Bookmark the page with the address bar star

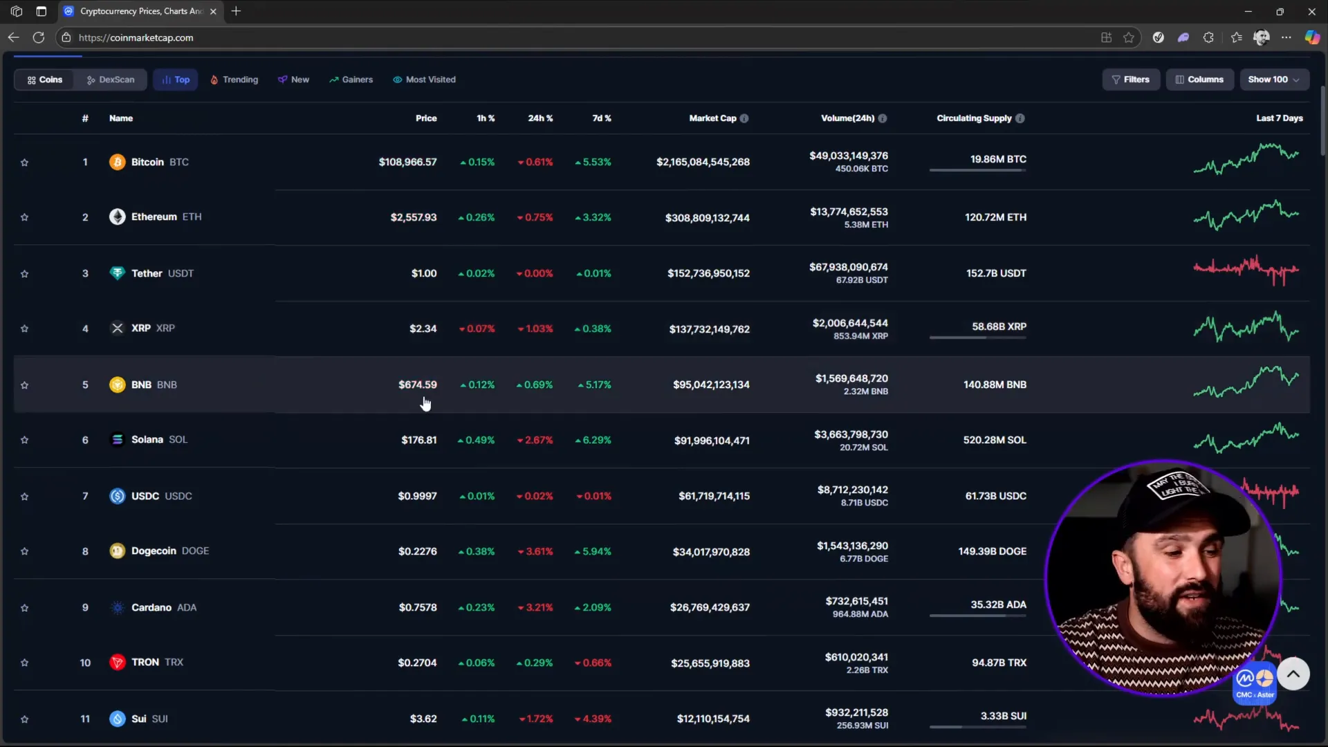coord(1129,37)
